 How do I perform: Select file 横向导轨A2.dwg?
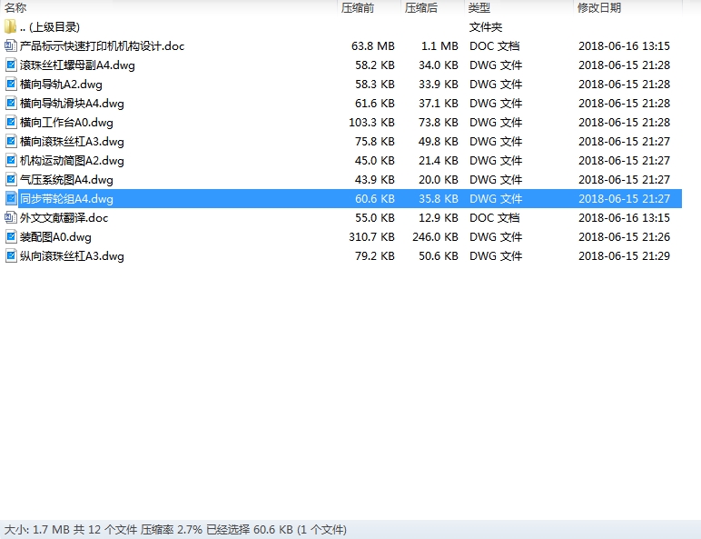point(61,85)
